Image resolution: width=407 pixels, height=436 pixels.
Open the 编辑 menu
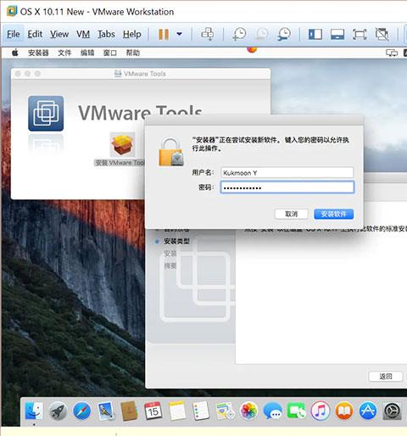(87, 53)
